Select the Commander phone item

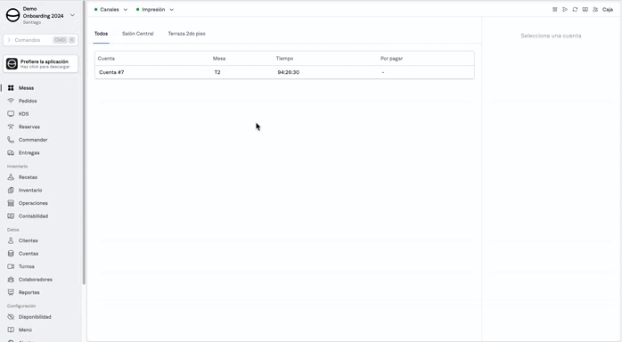pos(33,140)
